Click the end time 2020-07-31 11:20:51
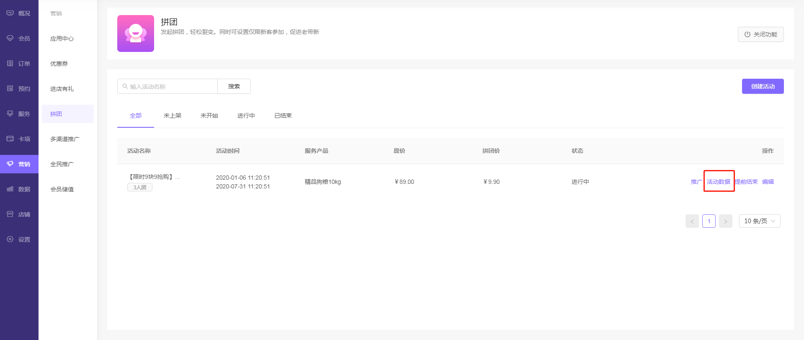This screenshot has height=340, width=804. [x=243, y=186]
